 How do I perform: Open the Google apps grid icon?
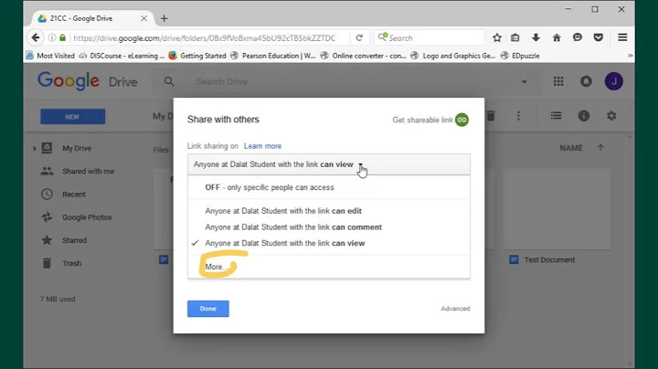[558, 81]
